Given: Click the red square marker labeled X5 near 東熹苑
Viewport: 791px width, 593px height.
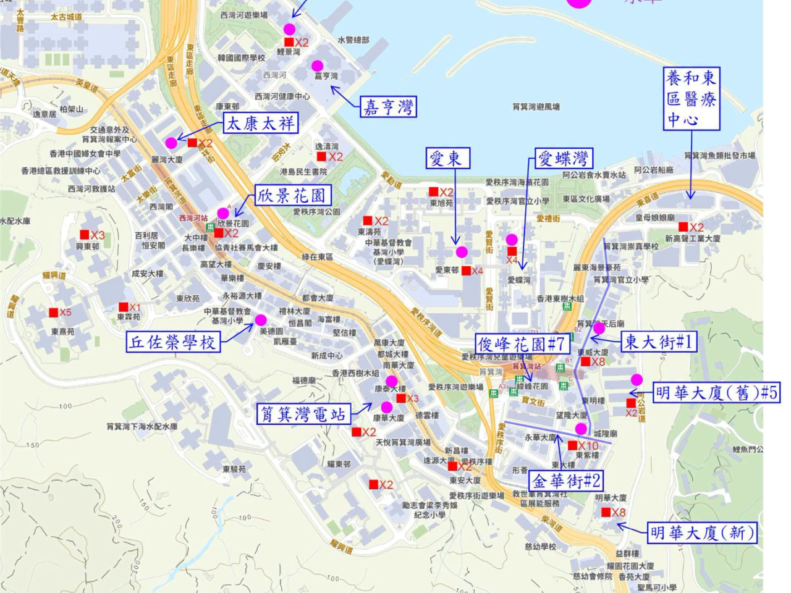Looking at the screenshot, I should pyautogui.click(x=54, y=313).
